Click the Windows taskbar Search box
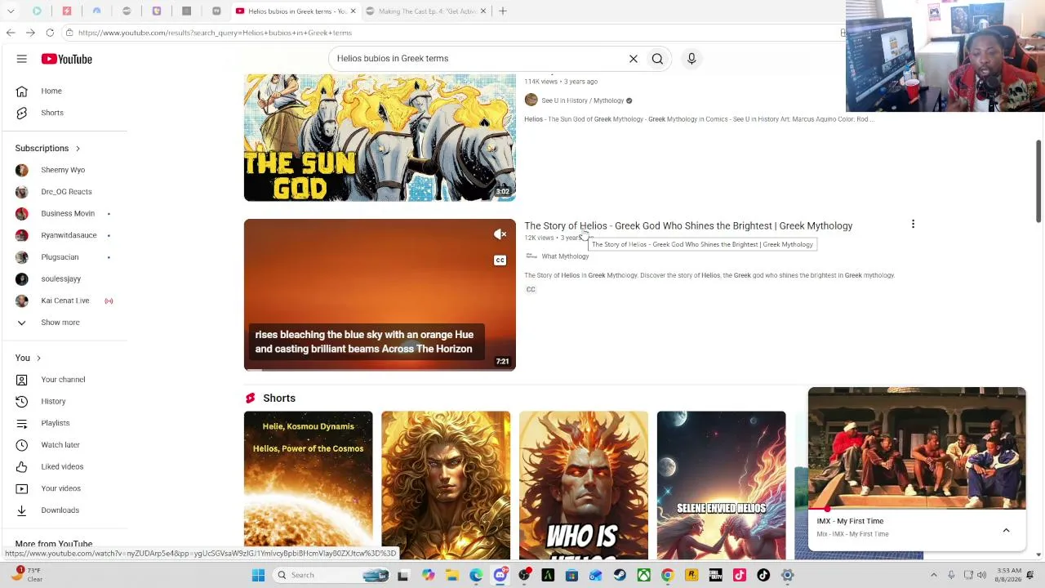Image resolution: width=1045 pixels, height=588 pixels. pos(331,575)
